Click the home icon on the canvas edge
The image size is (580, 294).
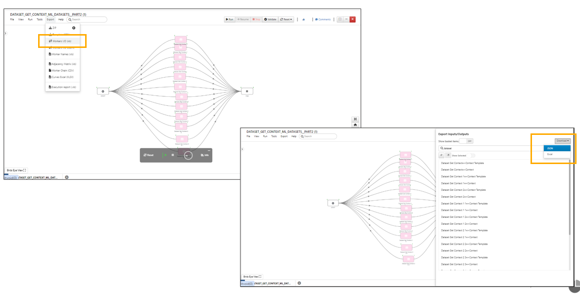pos(355,125)
